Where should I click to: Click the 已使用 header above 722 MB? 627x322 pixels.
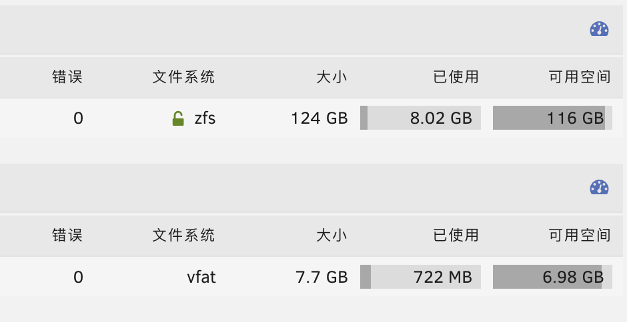(456, 235)
